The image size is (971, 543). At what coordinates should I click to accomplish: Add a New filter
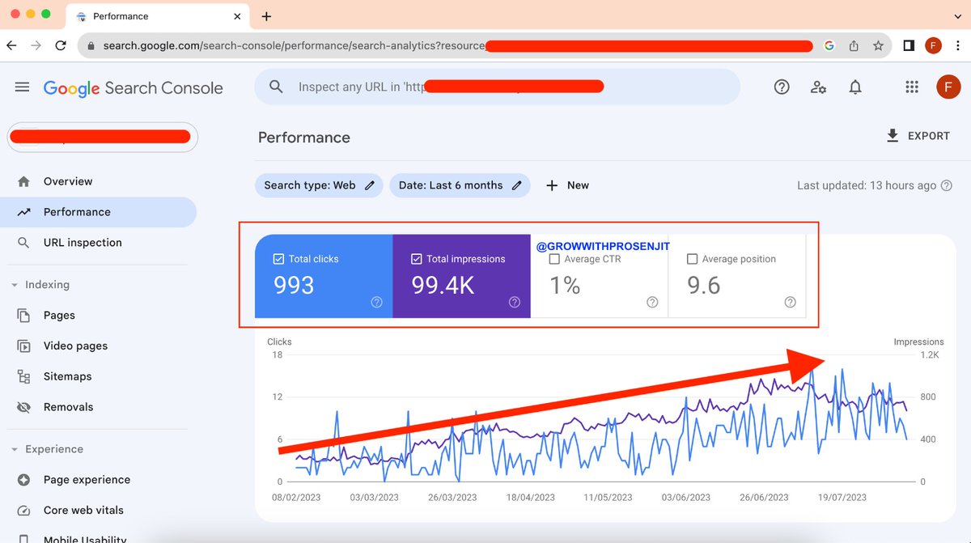click(x=567, y=185)
